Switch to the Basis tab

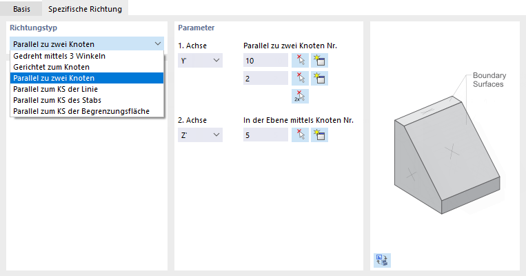point(21,8)
